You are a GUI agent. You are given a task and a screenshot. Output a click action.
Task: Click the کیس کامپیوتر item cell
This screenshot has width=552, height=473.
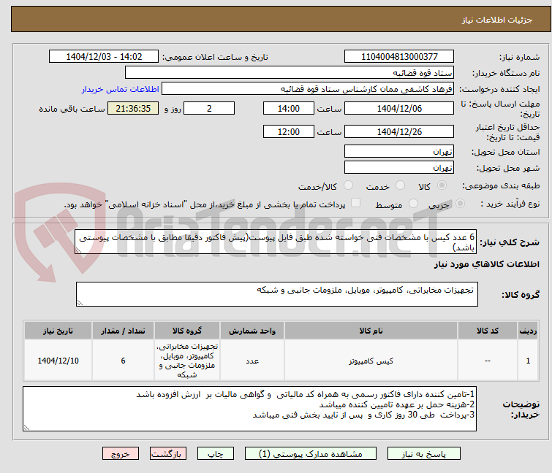point(371,361)
